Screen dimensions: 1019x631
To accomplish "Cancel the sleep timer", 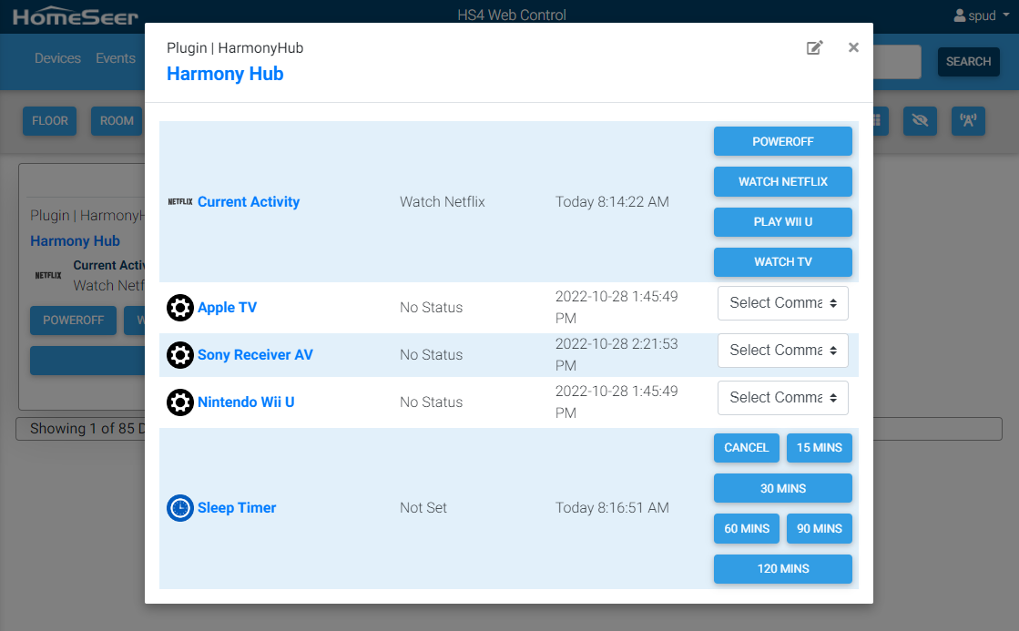I will point(747,448).
